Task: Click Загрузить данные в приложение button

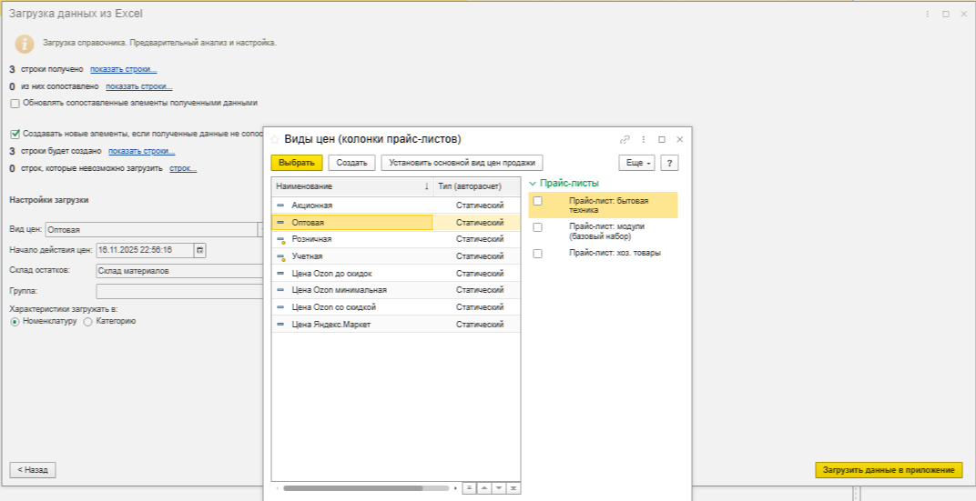Action: point(888,470)
